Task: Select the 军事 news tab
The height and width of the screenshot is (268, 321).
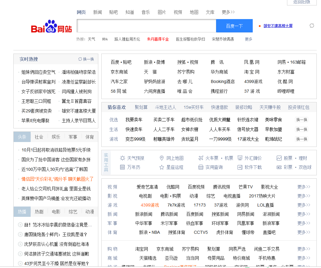Action: [73, 137]
